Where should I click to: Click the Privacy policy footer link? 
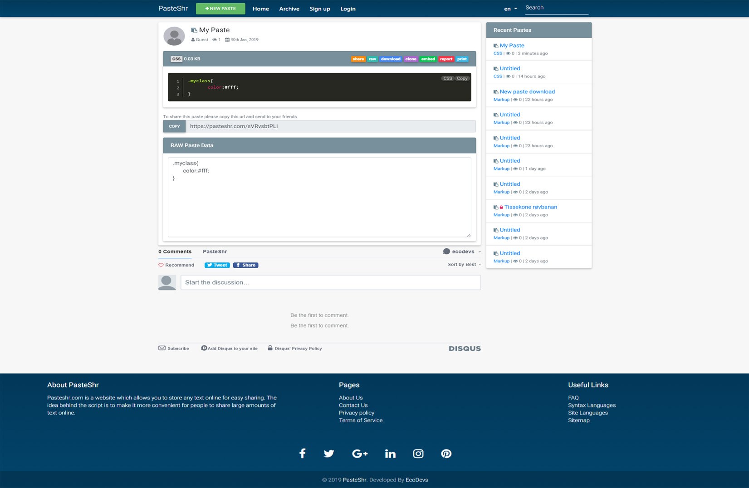[357, 413]
